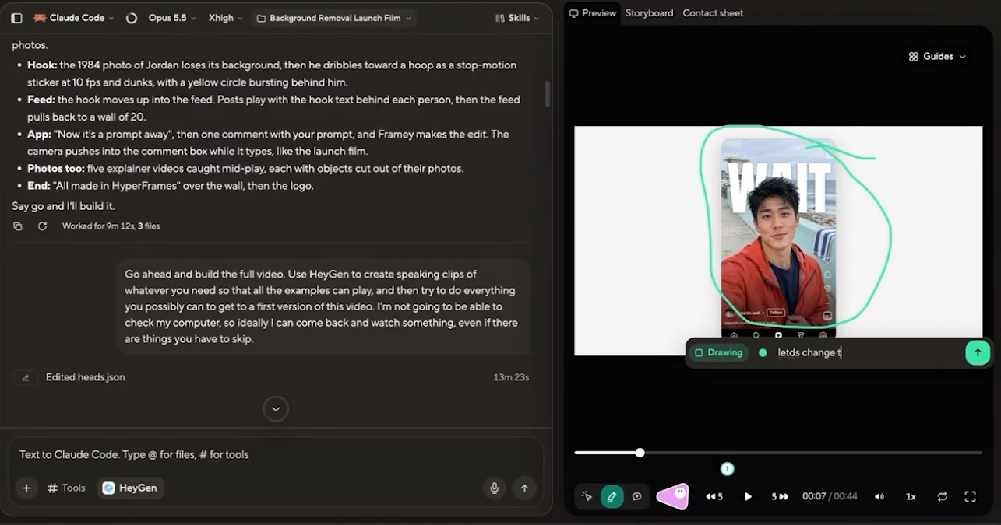
Task: Open the Guides dropdown
Action: click(x=937, y=56)
